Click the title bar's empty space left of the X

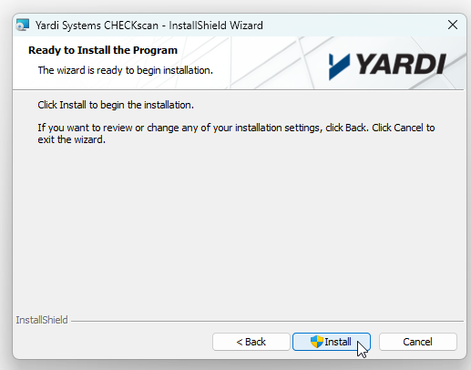point(353,25)
